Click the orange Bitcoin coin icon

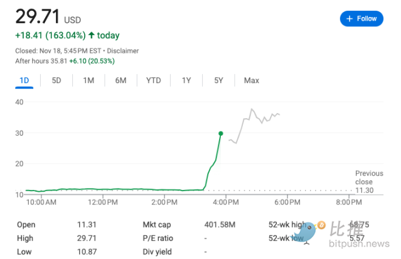pyautogui.click(x=321, y=224)
